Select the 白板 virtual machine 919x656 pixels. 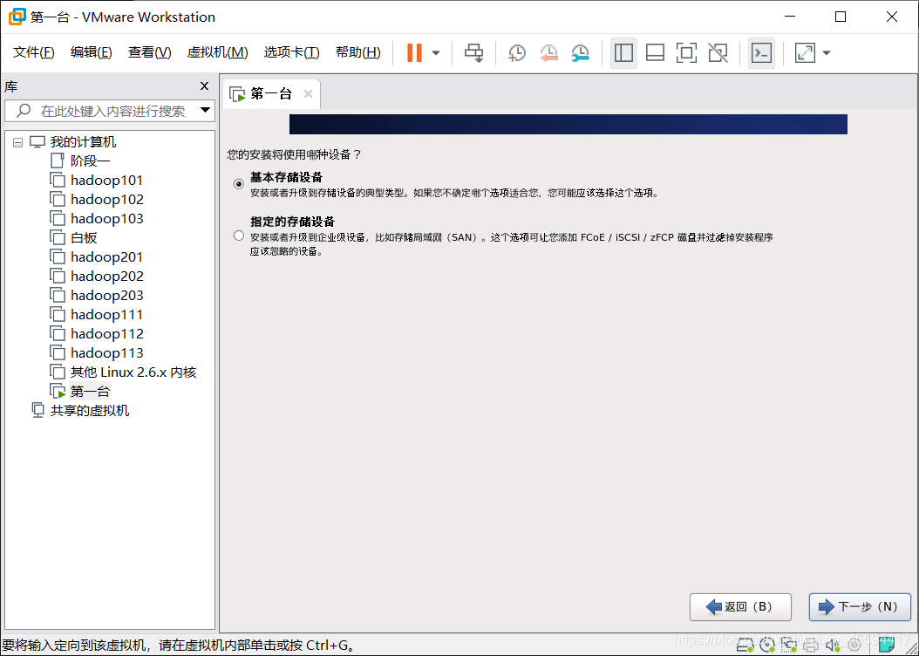[x=83, y=237]
